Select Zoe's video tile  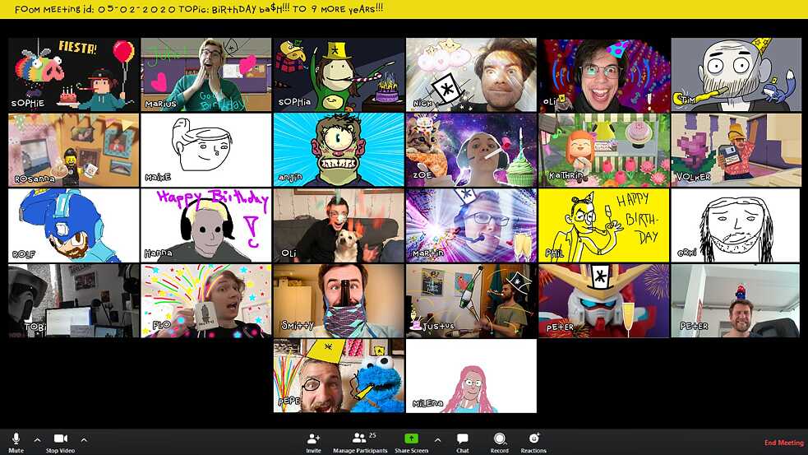tap(471, 150)
